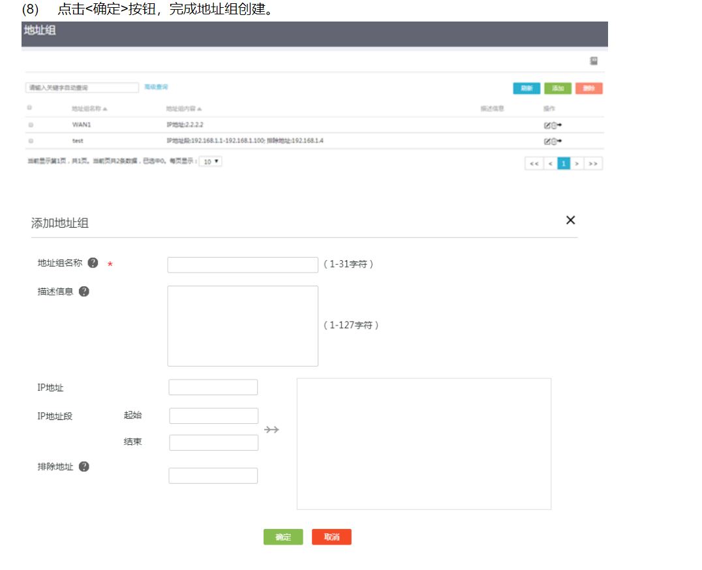Go to previous page with < button
This screenshot has width=702, height=570.
(x=550, y=164)
